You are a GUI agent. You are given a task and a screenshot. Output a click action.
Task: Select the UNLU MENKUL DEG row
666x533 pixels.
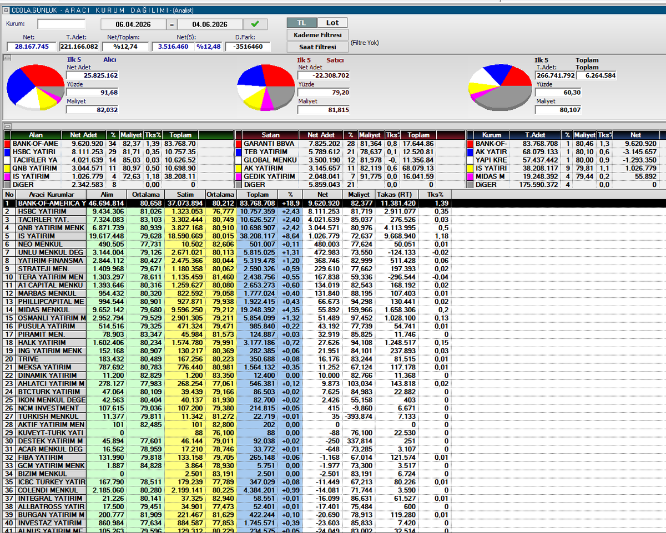228,252
